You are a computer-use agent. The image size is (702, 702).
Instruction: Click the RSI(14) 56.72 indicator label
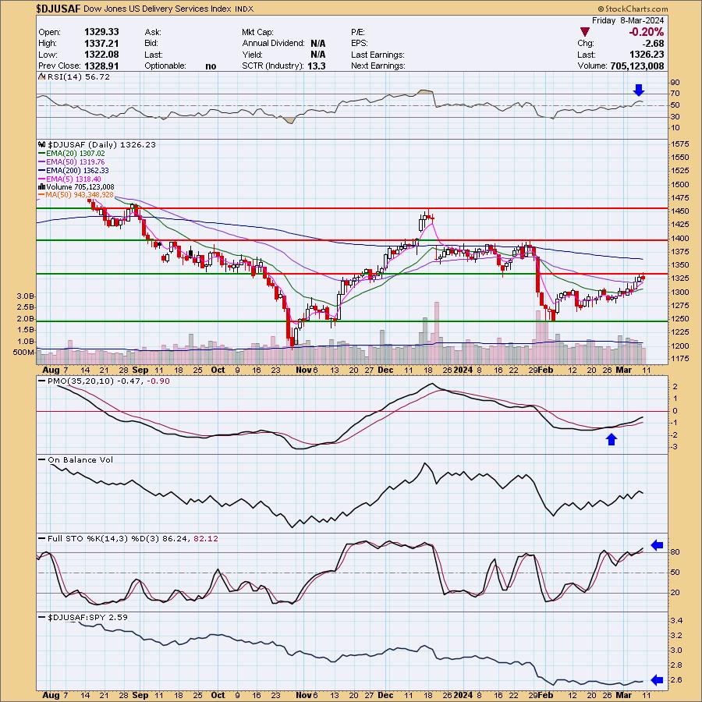[79, 77]
